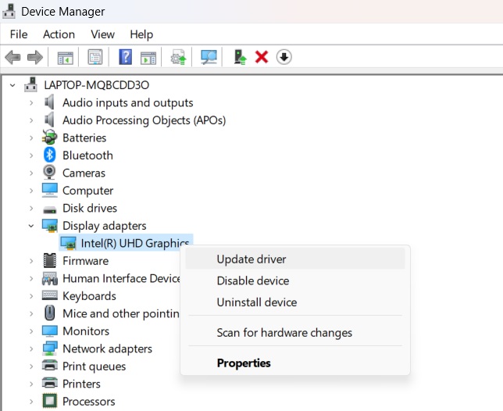
Task: Open Properties from the context menu
Action: tap(295, 363)
